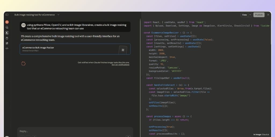Click the 'setFiles(imageFiles);' line
This screenshot has height=137, width=275.
pos(162,102)
